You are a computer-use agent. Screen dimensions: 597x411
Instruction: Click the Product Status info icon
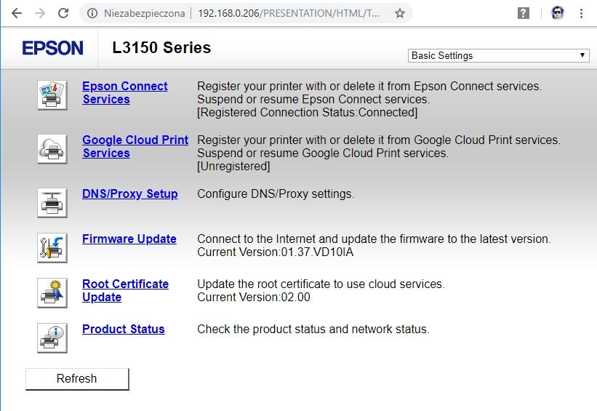point(52,338)
